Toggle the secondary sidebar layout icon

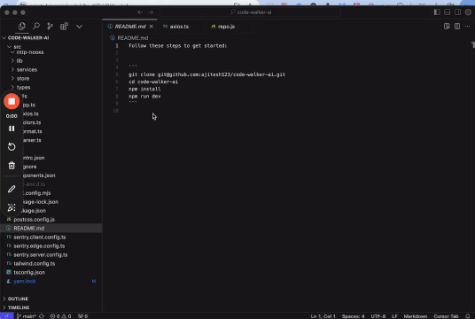coord(458,12)
